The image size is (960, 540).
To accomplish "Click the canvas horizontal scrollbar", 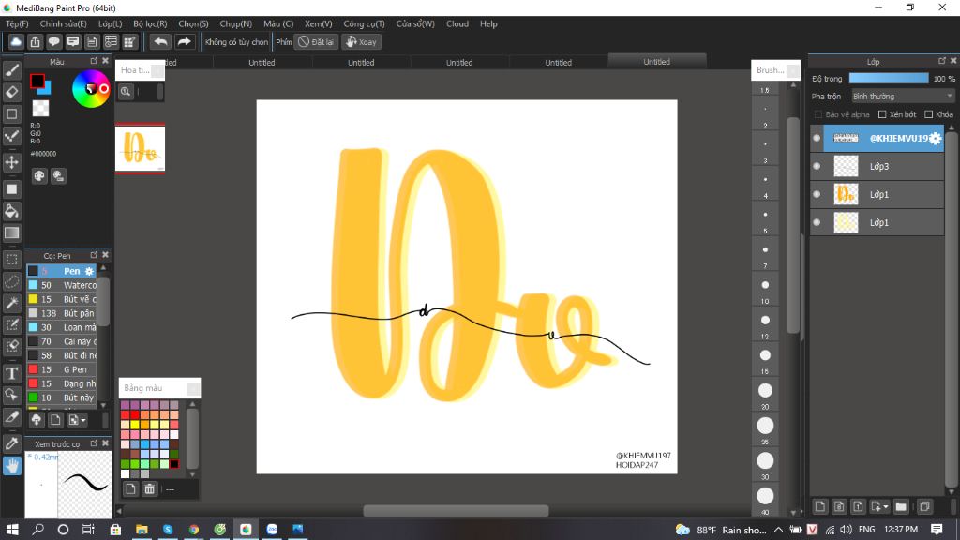I will [x=457, y=511].
